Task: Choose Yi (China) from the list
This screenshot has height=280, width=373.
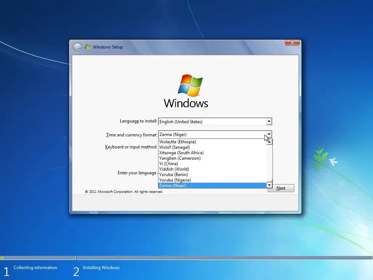Action: [x=212, y=164]
